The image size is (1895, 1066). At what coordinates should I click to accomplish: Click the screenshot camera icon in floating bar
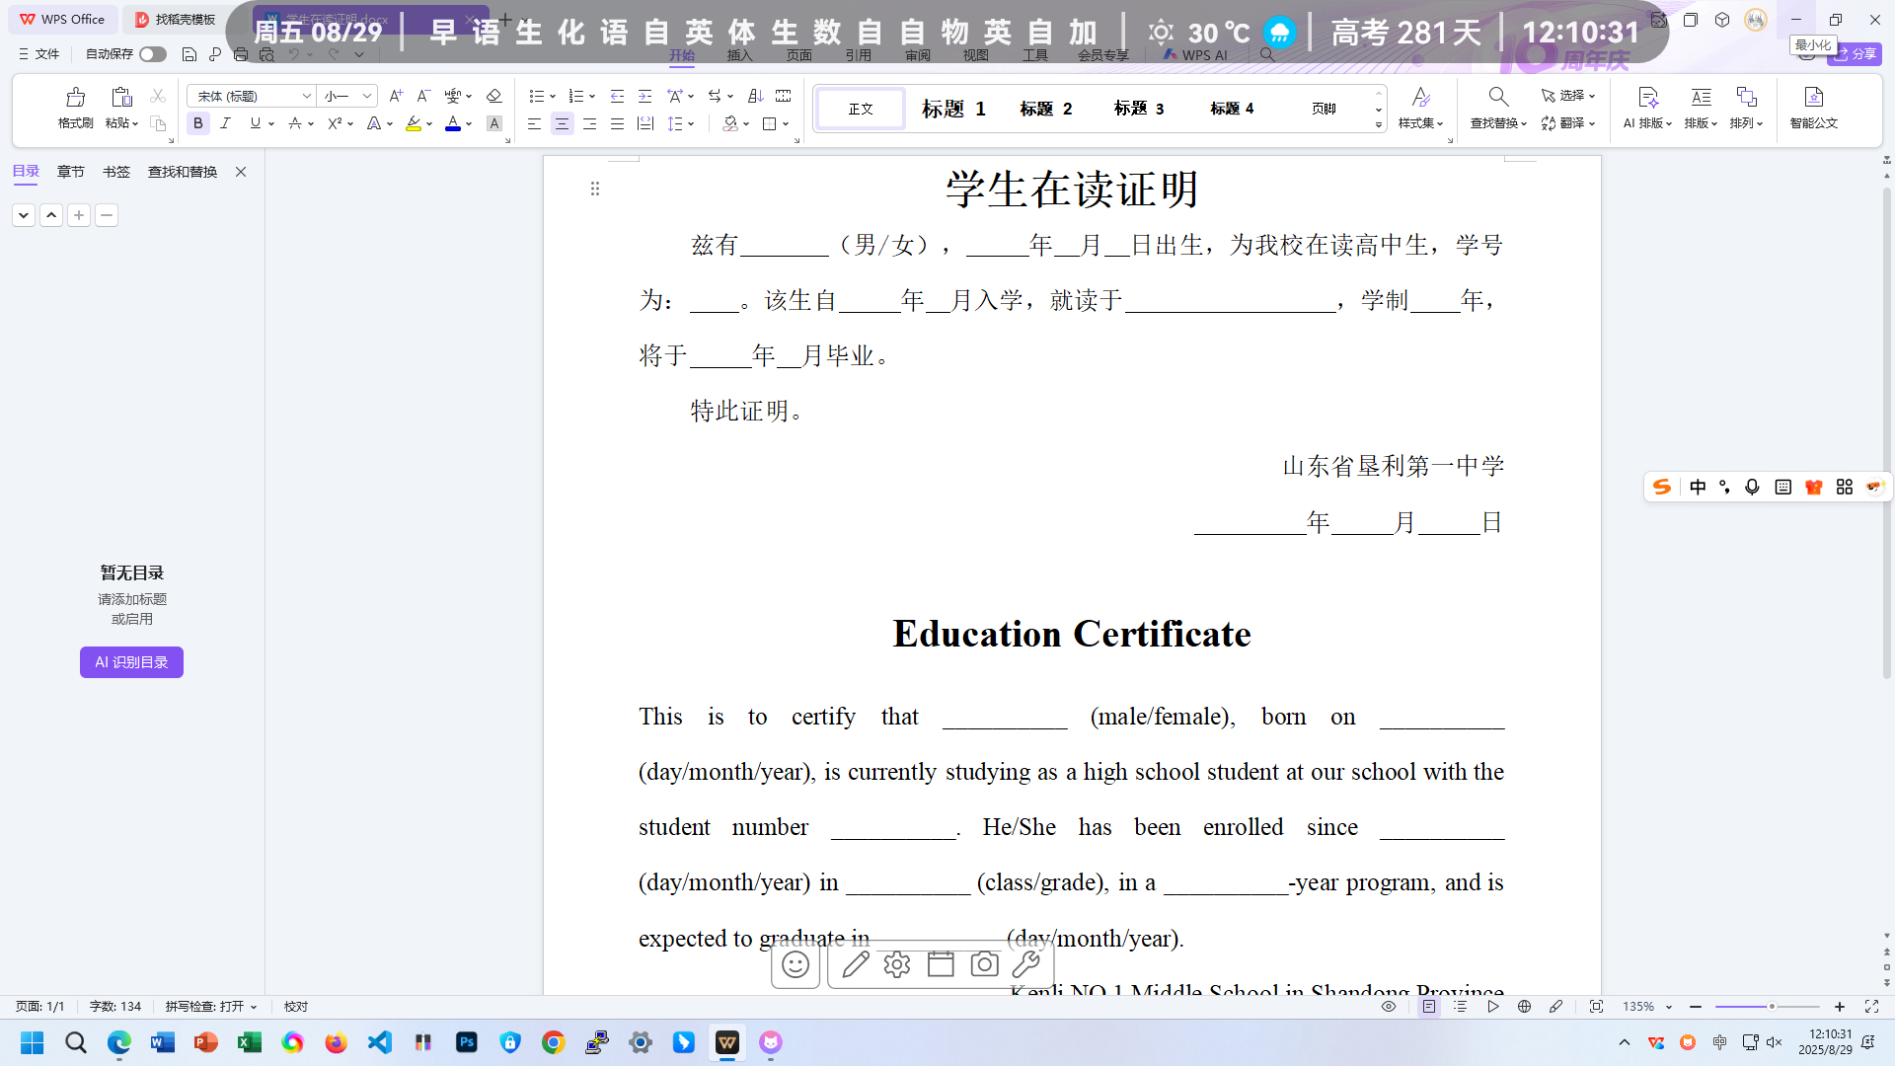click(x=984, y=964)
